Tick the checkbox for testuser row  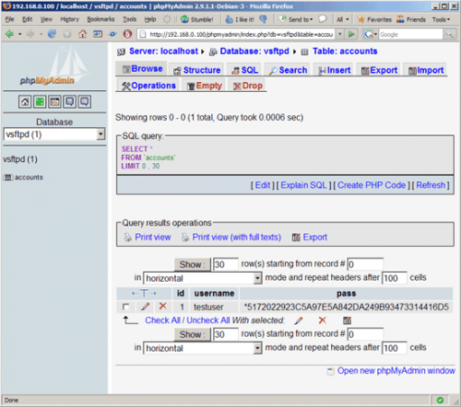click(125, 307)
